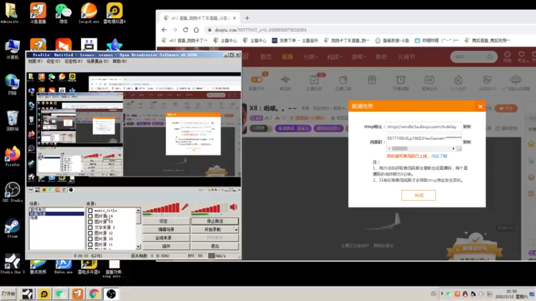Image resolution: width=536 pixels, height=301 pixels.
Task: Open the flame boost icon on Douyu
Action: (x=458, y=82)
